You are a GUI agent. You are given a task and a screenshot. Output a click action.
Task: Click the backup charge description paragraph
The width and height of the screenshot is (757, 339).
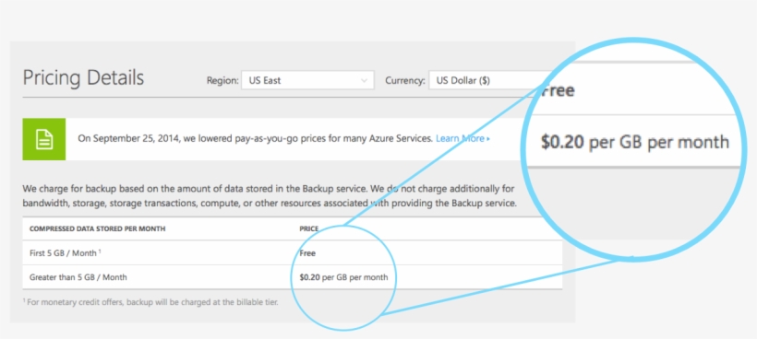270,195
